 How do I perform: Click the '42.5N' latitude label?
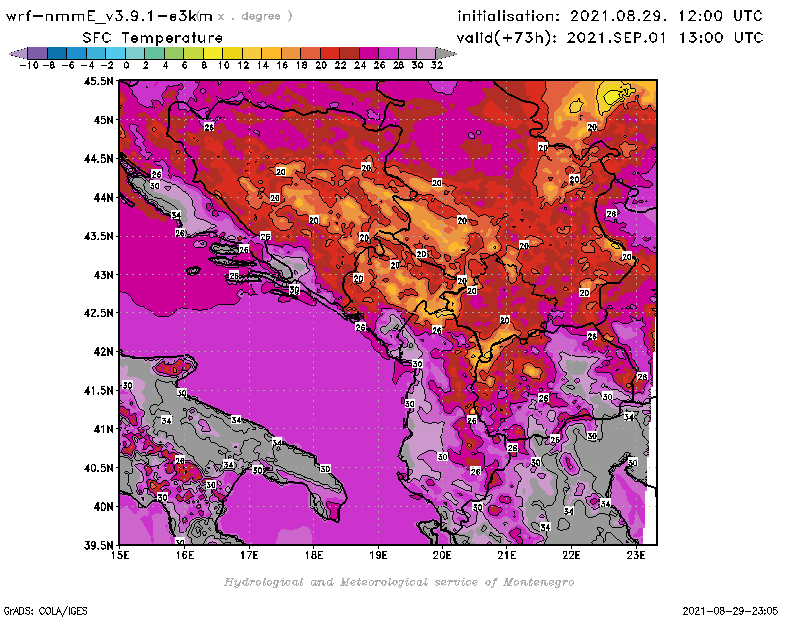coord(99,313)
